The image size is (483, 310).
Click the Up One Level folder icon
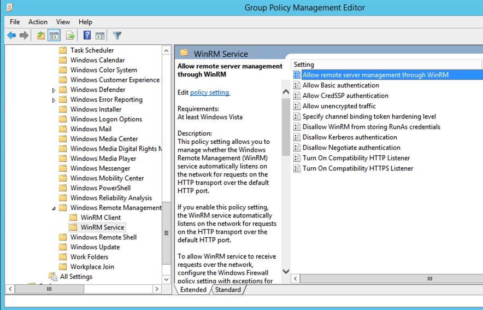[40, 36]
